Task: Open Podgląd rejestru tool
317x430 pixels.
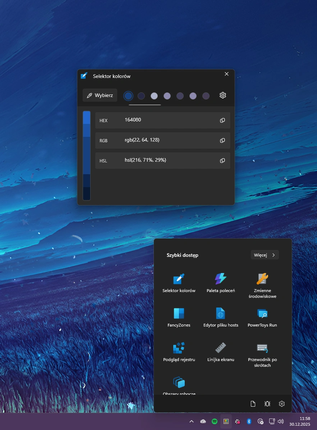Action: 179,352
